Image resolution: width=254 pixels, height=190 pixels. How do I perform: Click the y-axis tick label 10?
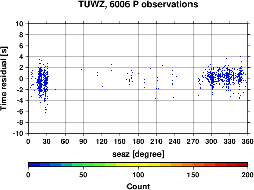pyautogui.click(x=19, y=24)
